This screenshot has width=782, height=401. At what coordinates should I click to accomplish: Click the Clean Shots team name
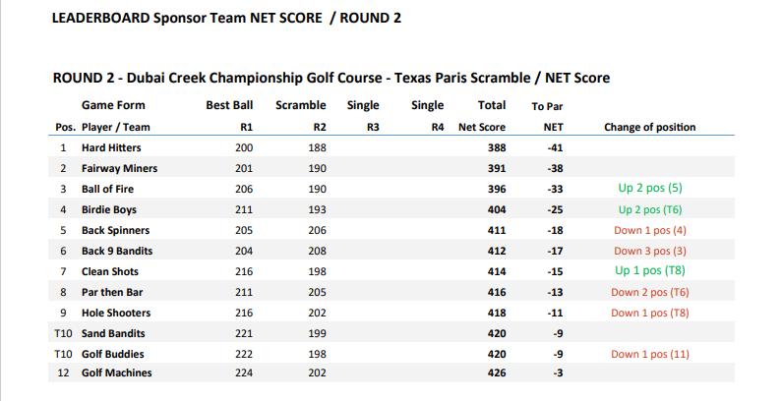click(x=110, y=271)
